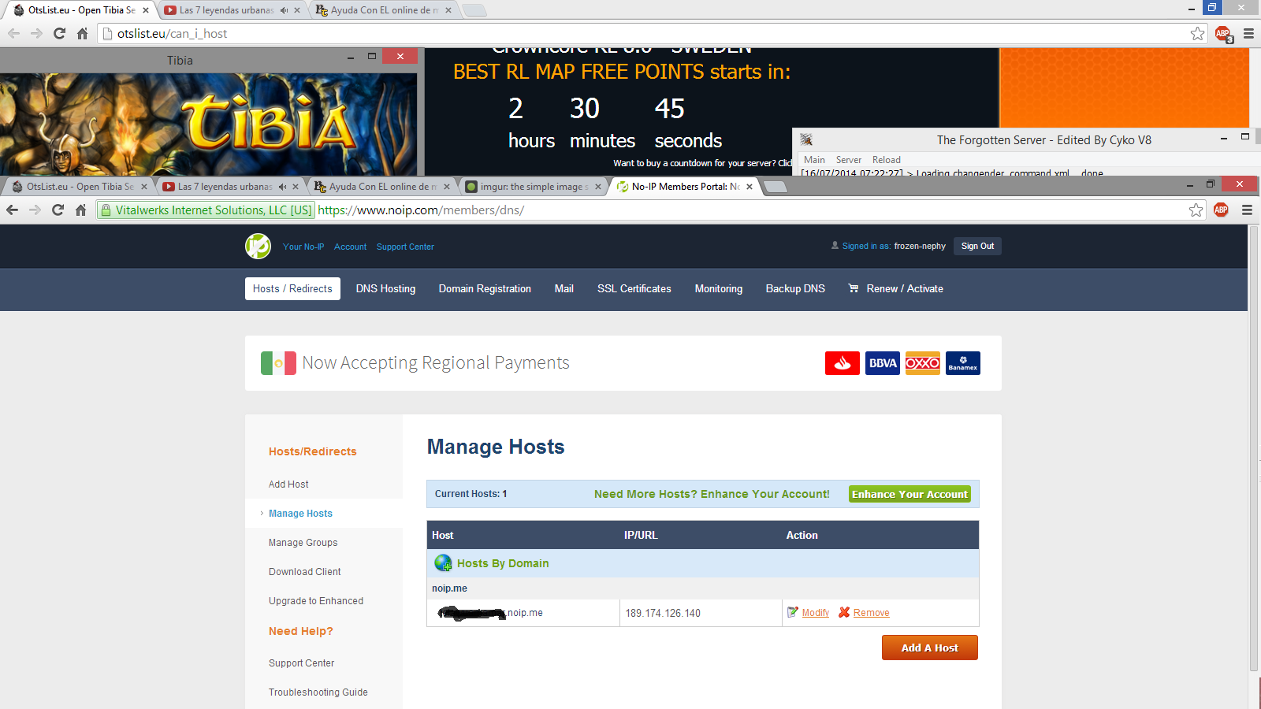The height and width of the screenshot is (709, 1261).
Task: Click the Banamex payment logo
Action: point(963,363)
